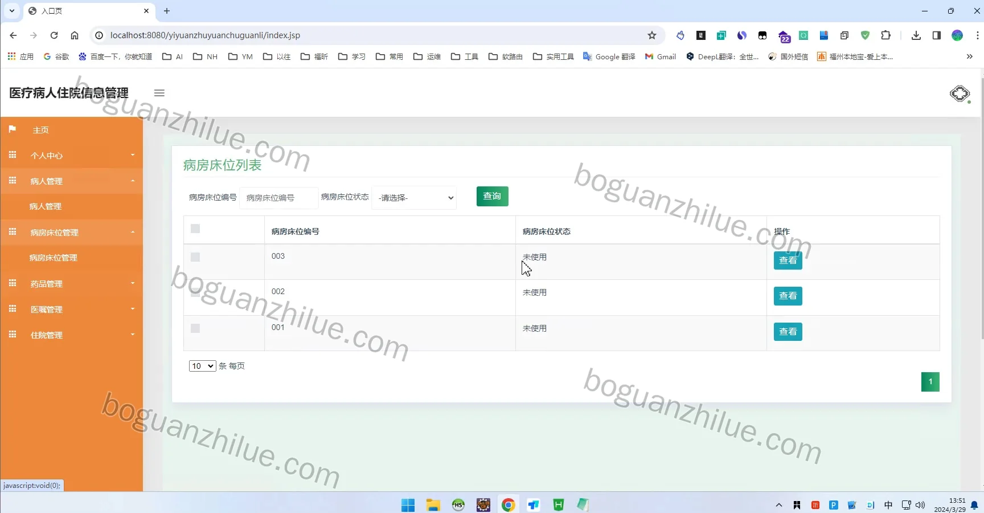Click the flag icon beside 主页
The image size is (984, 513).
(x=13, y=129)
